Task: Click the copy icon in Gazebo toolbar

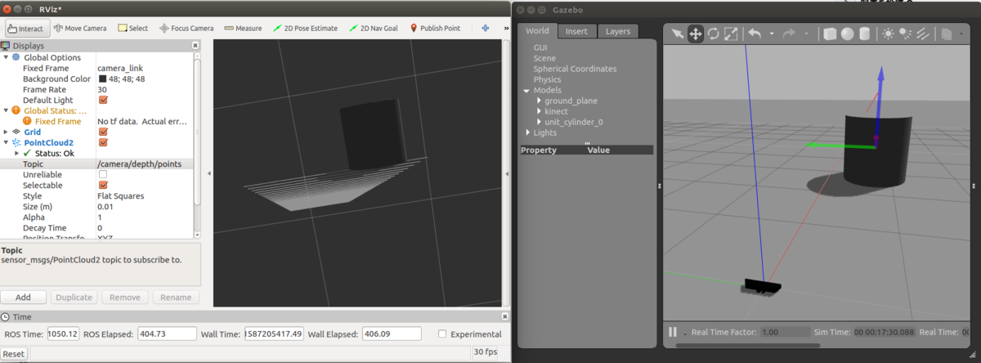Action: tap(946, 34)
